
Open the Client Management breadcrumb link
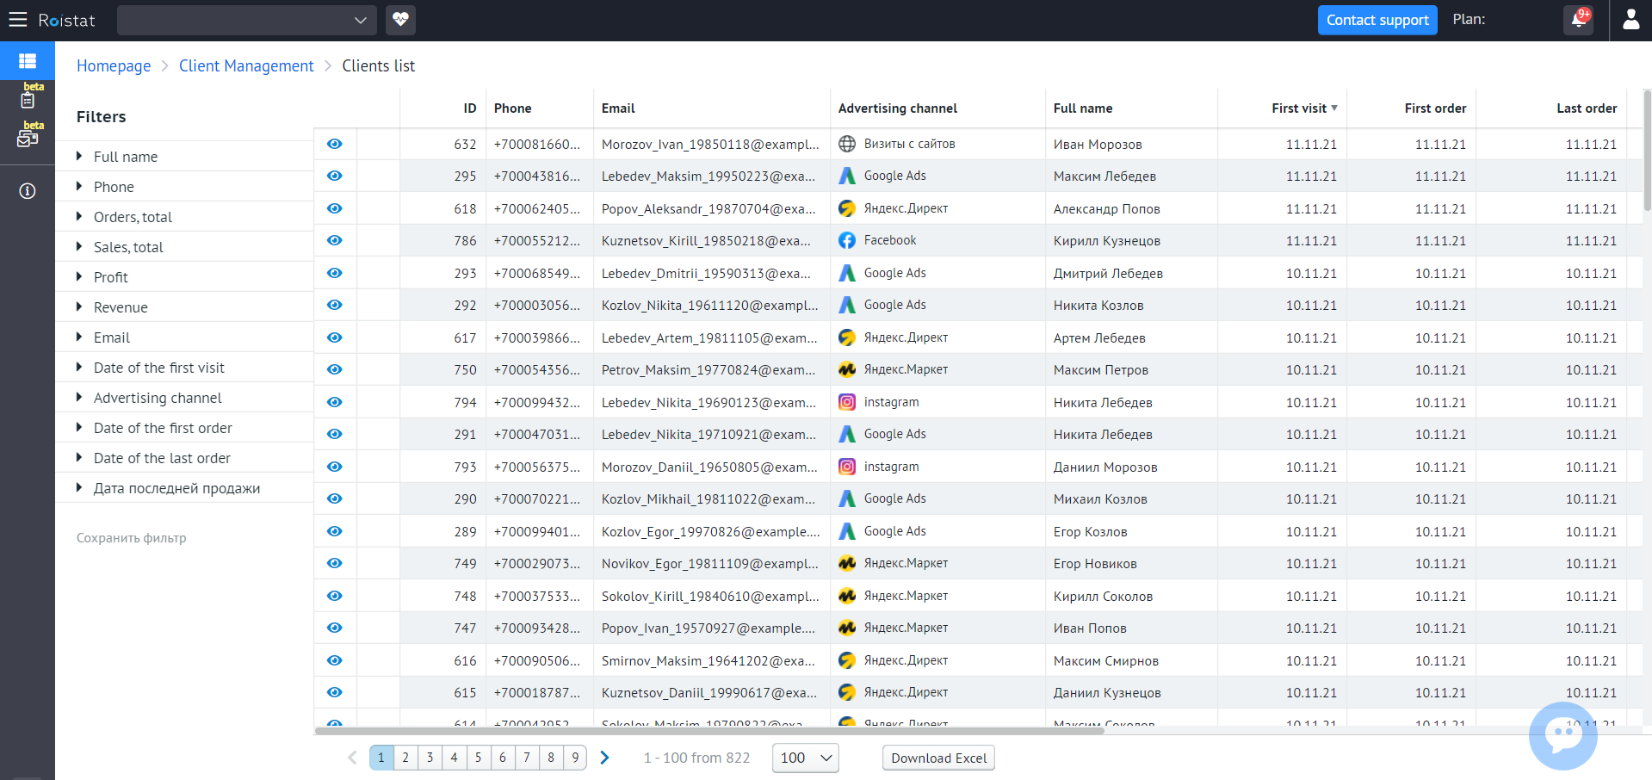246,66
